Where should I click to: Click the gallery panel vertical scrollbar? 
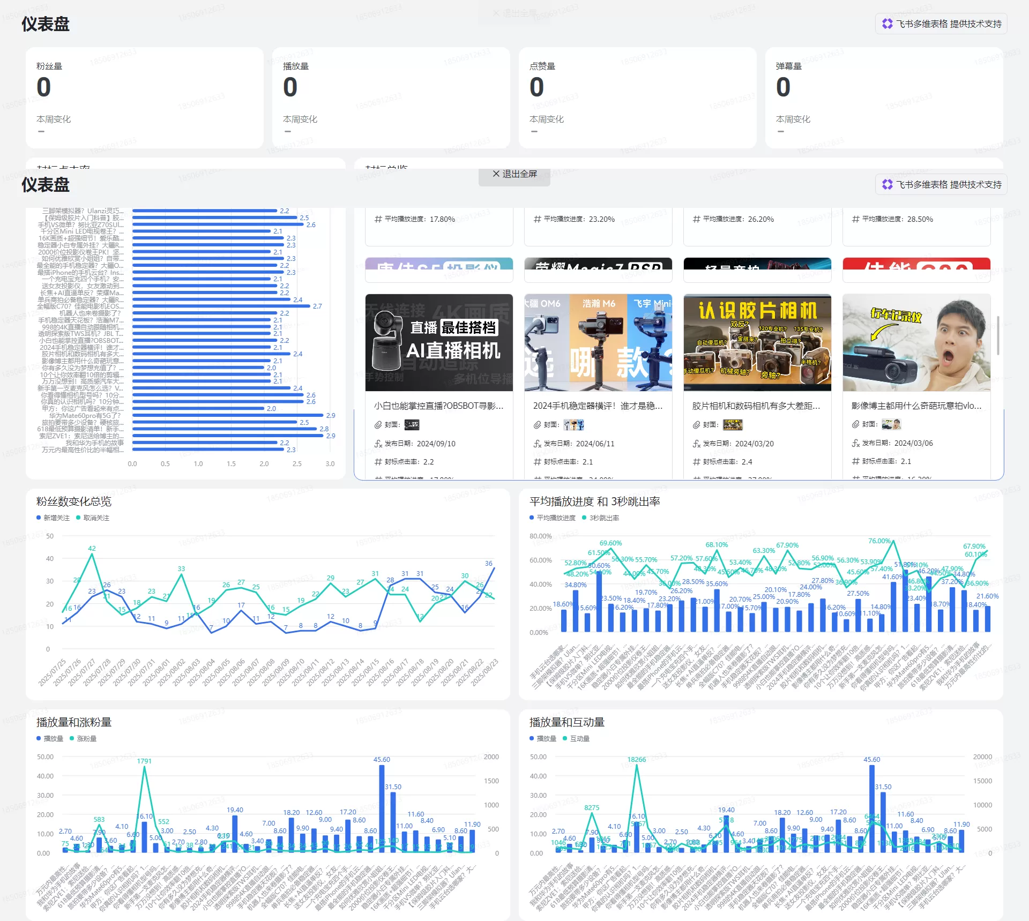pos(998,335)
